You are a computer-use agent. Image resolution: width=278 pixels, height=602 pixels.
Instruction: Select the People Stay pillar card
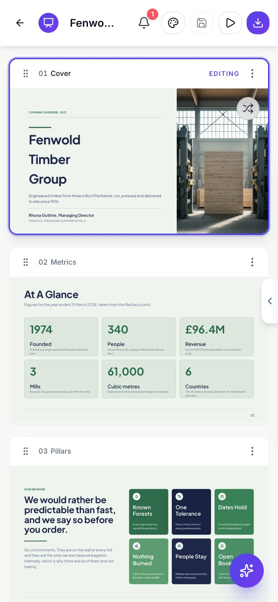coord(191,561)
